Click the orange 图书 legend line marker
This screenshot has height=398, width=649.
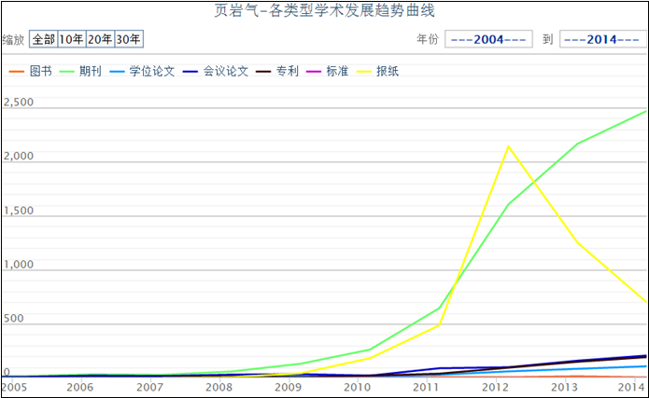[x=17, y=72]
